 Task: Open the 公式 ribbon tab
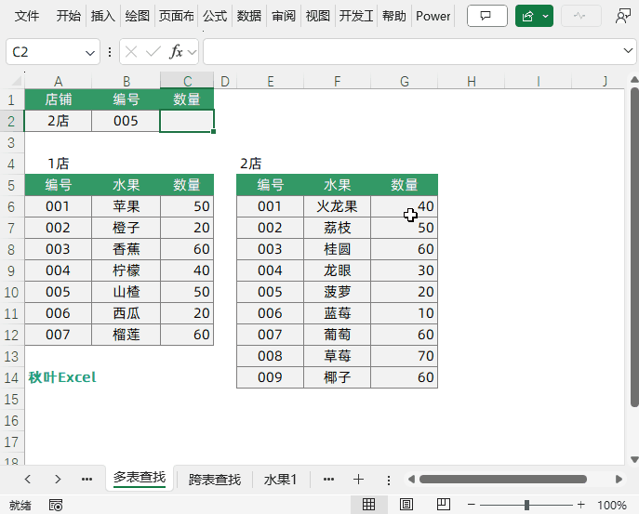coord(215,16)
